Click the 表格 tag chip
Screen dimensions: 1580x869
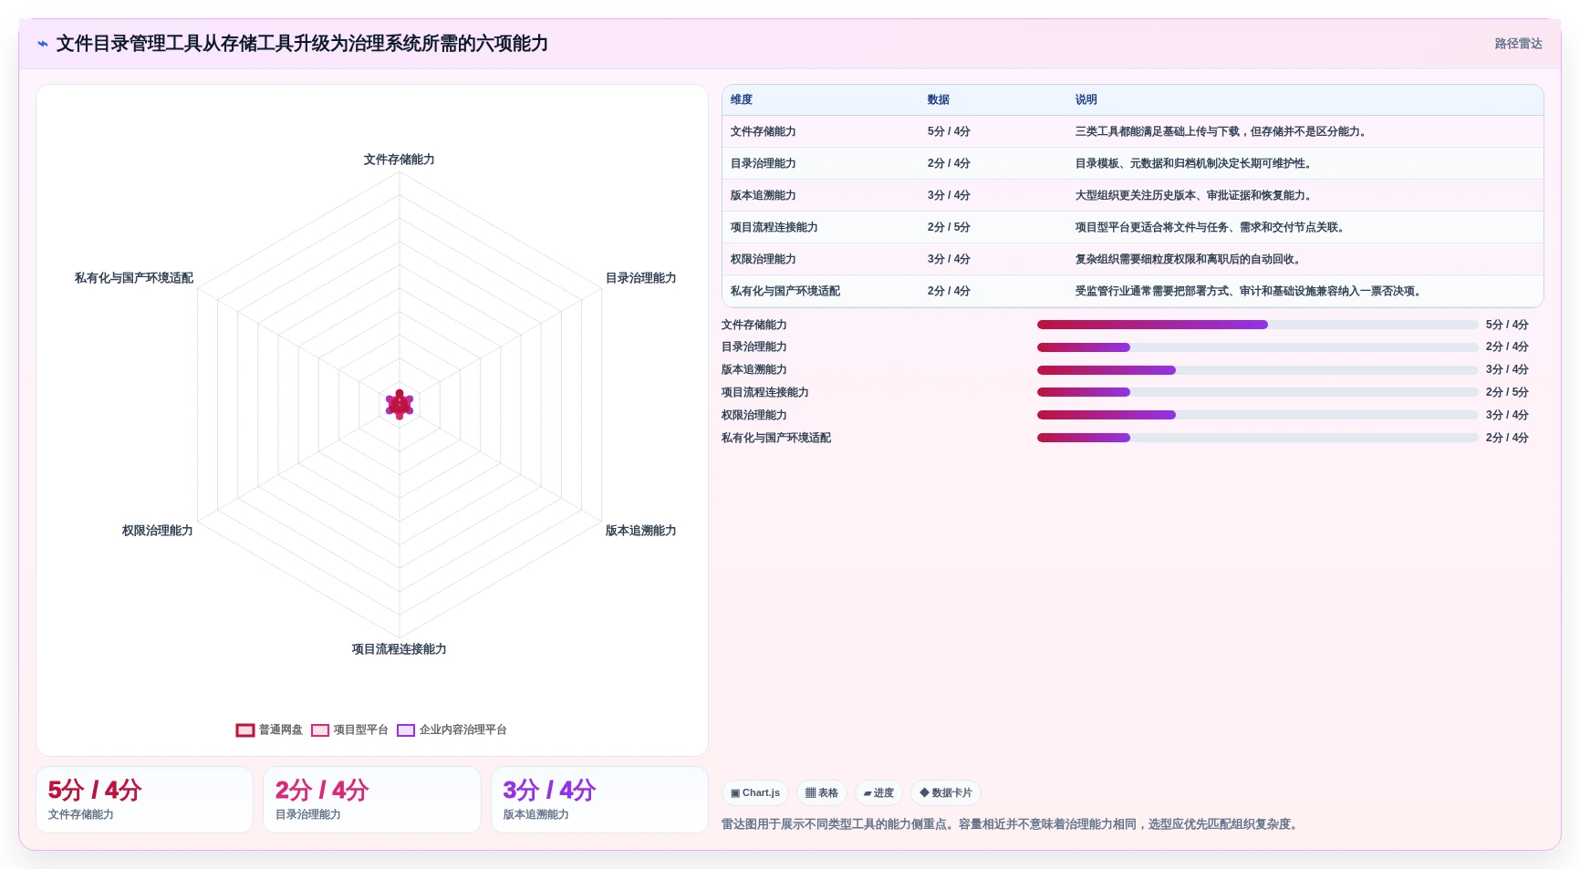[822, 793]
